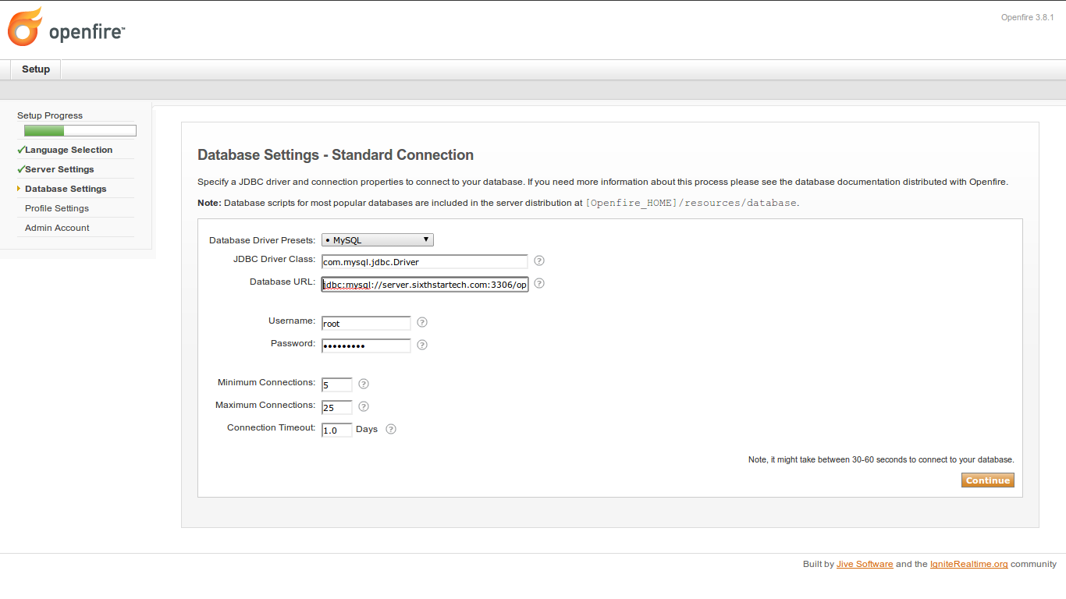The height and width of the screenshot is (599, 1066).
Task: Go to the Server Settings step
Action: pyautogui.click(x=59, y=169)
